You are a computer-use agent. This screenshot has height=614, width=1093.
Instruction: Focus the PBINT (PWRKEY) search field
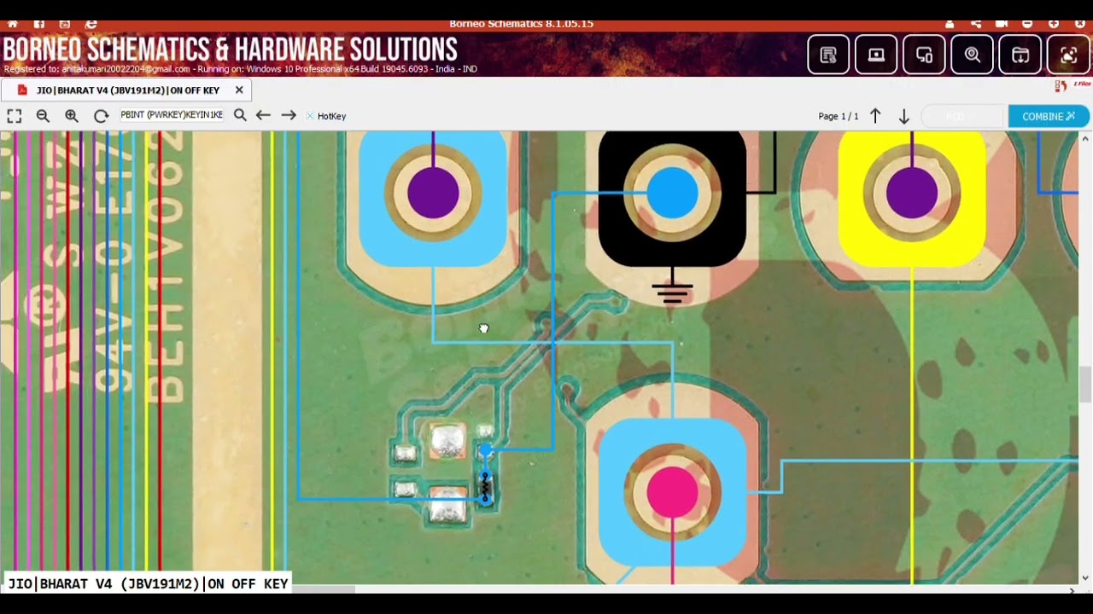tap(172, 115)
